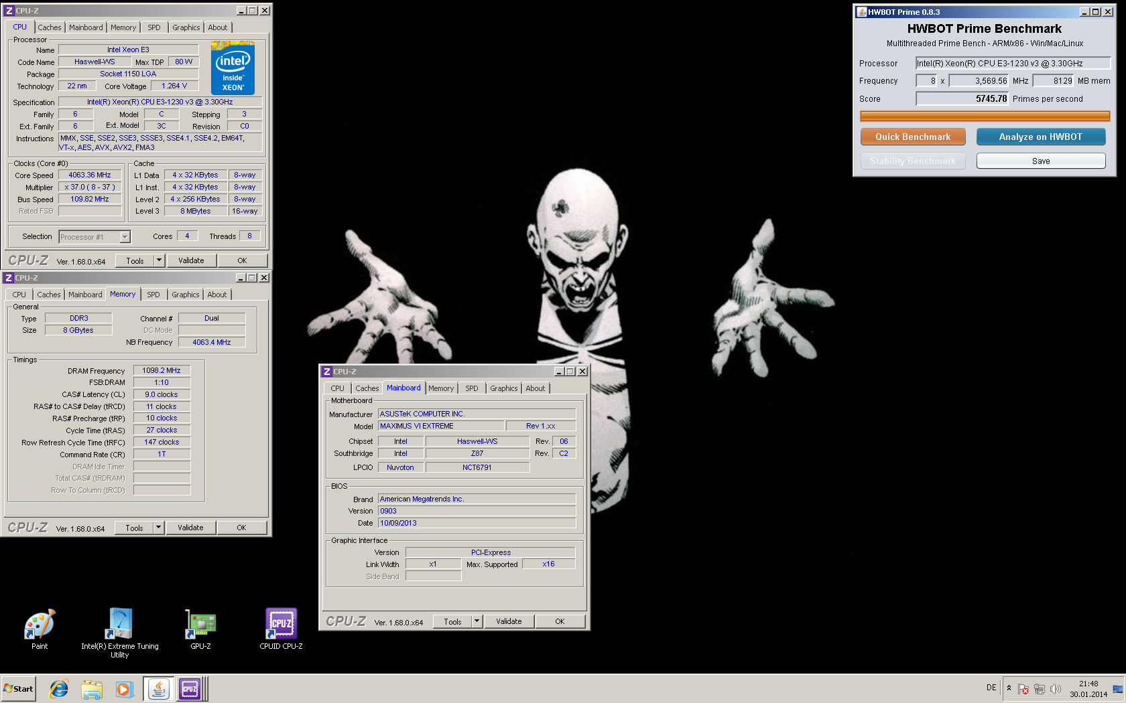
Task: Click Tools button in Mainboard CPU-Z window
Action: click(453, 621)
